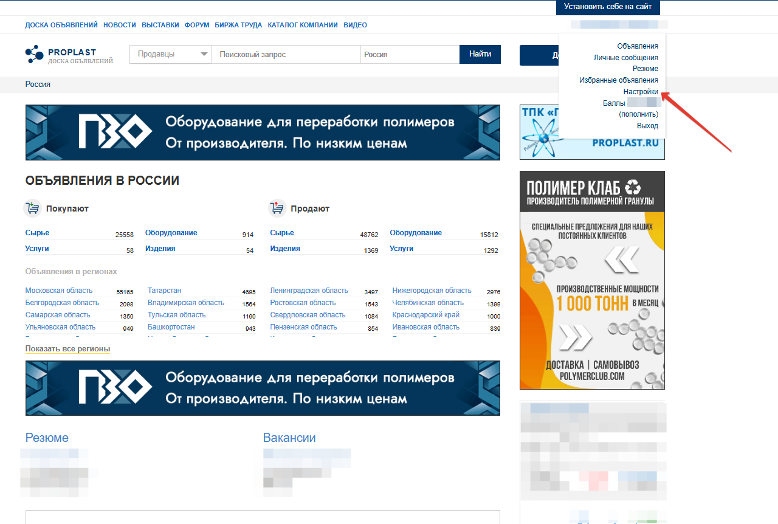The width and height of the screenshot is (778, 524).
Task: Open Настройки in the user menu
Action: [x=640, y=92]
